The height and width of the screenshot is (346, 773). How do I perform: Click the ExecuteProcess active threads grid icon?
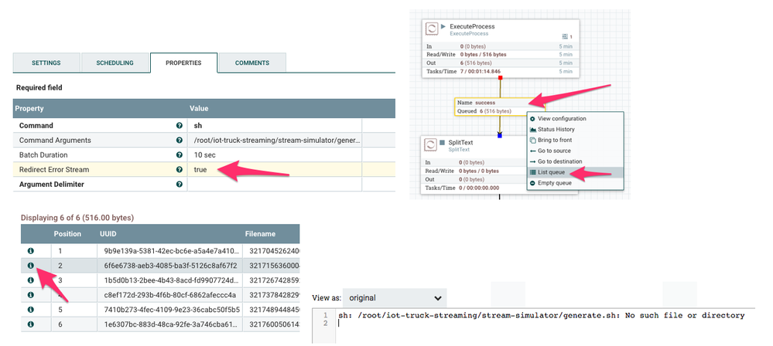[x=565, y=36]
